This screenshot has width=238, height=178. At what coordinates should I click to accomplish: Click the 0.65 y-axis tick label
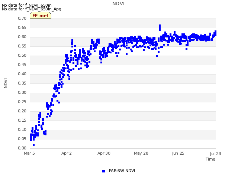click(22, 27)
